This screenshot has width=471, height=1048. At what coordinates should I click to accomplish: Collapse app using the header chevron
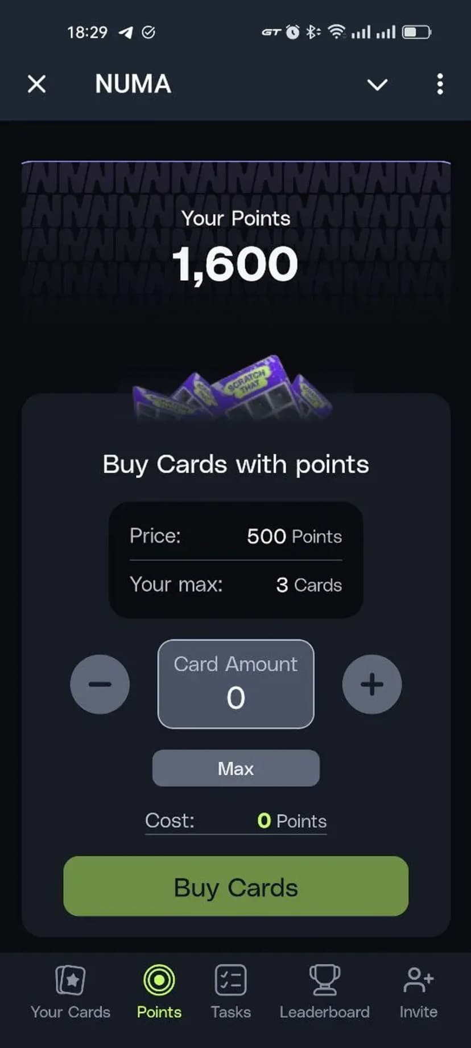(x=377, y=85)
